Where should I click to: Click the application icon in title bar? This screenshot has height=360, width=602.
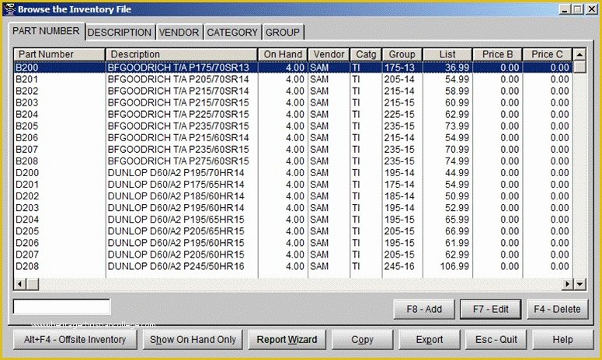pos(9,9)
